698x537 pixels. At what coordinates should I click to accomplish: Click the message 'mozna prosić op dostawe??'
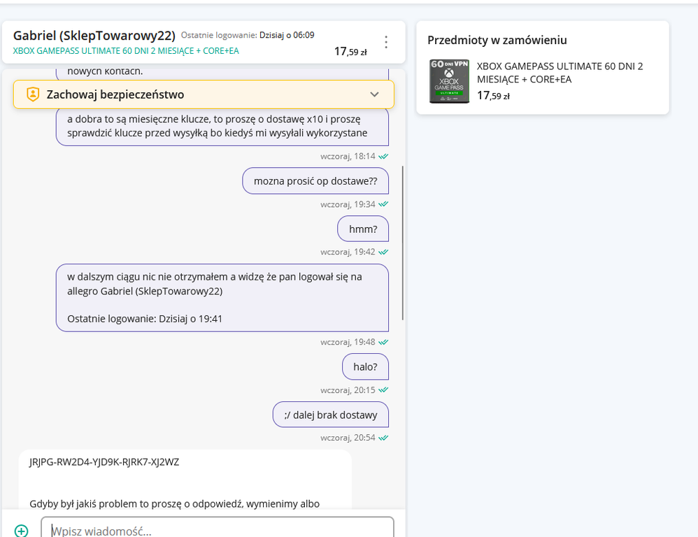[x=315, y=181]
